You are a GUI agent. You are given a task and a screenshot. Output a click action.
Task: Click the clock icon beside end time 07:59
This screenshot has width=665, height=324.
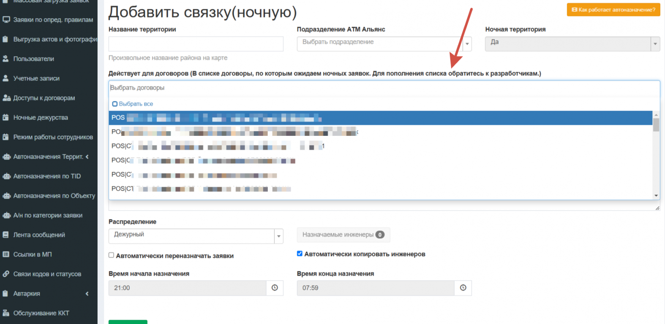(463, 288)
